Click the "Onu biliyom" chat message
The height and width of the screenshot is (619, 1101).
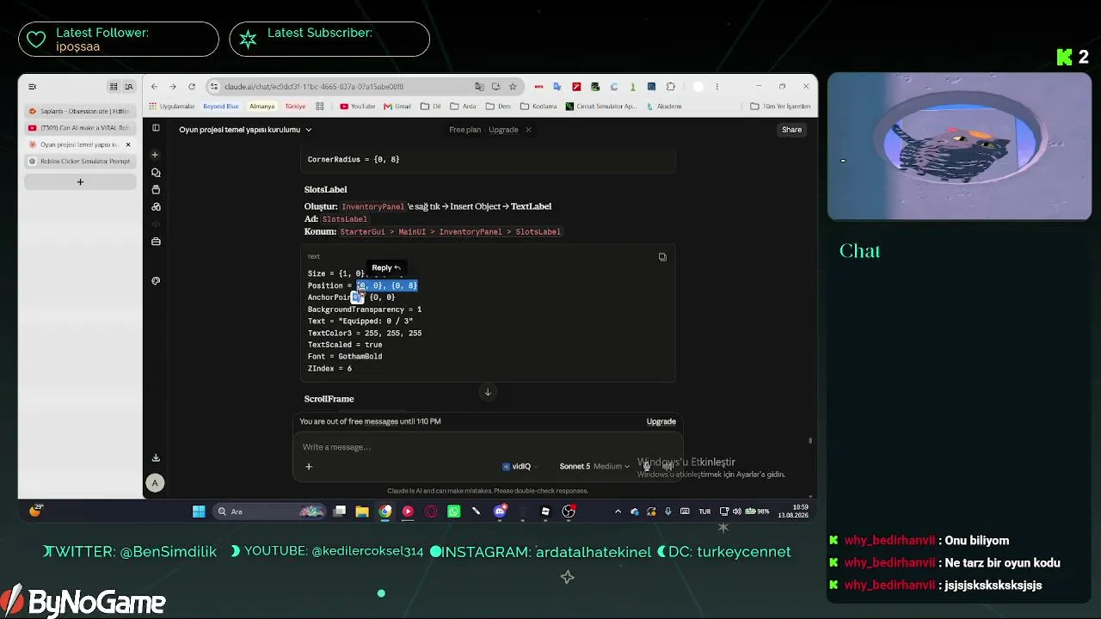point(977,541)
